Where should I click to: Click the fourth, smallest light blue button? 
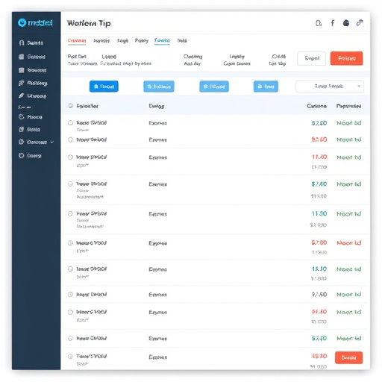point(266,87)
